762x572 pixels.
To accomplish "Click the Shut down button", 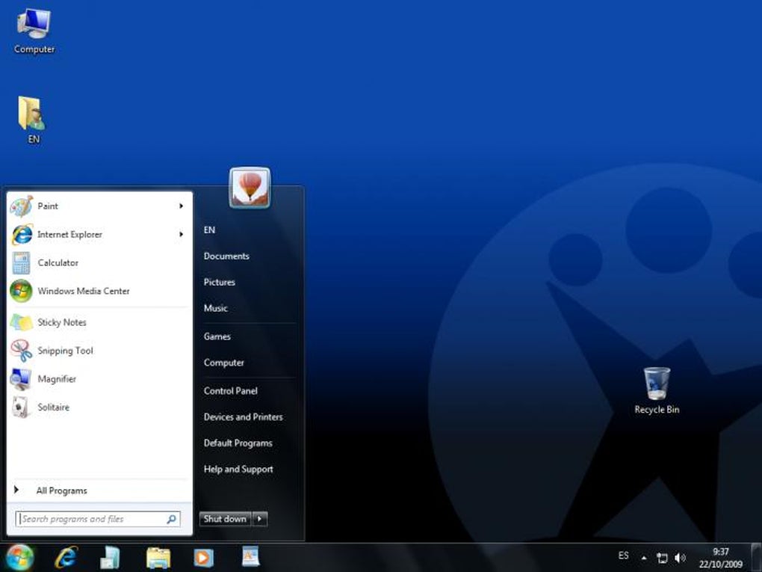I will [226, 519].
